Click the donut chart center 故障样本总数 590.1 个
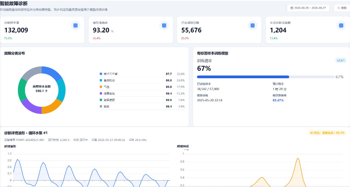This screenshot has width=350, height=187. click(41, 89)
